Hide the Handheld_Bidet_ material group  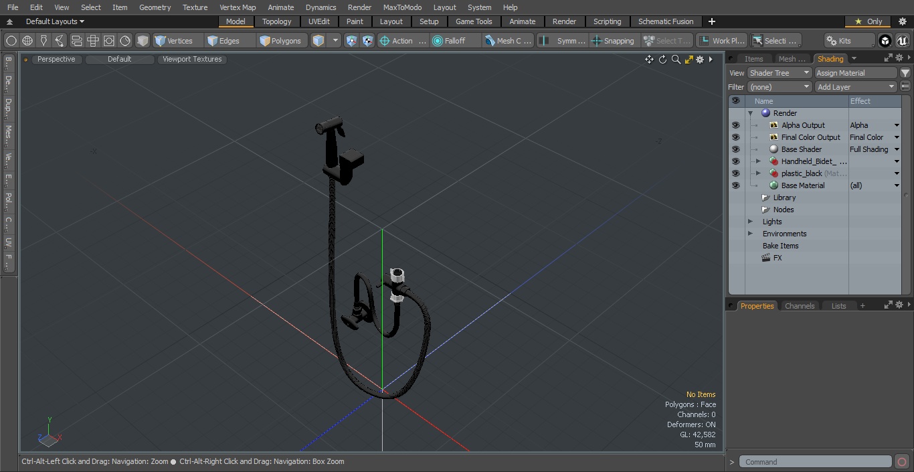(x=736, y=161)
